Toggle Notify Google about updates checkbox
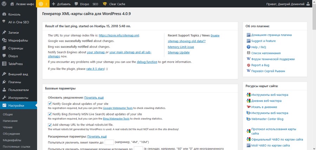 [x=50, y=103]
